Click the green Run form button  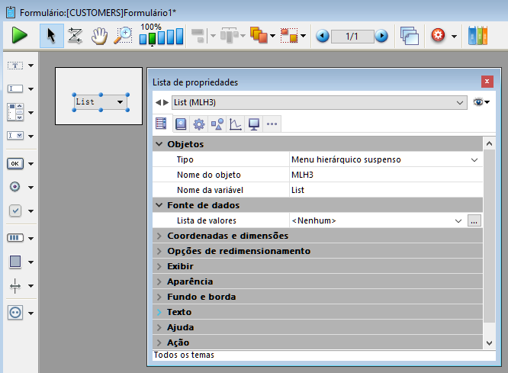click(20, 35)
